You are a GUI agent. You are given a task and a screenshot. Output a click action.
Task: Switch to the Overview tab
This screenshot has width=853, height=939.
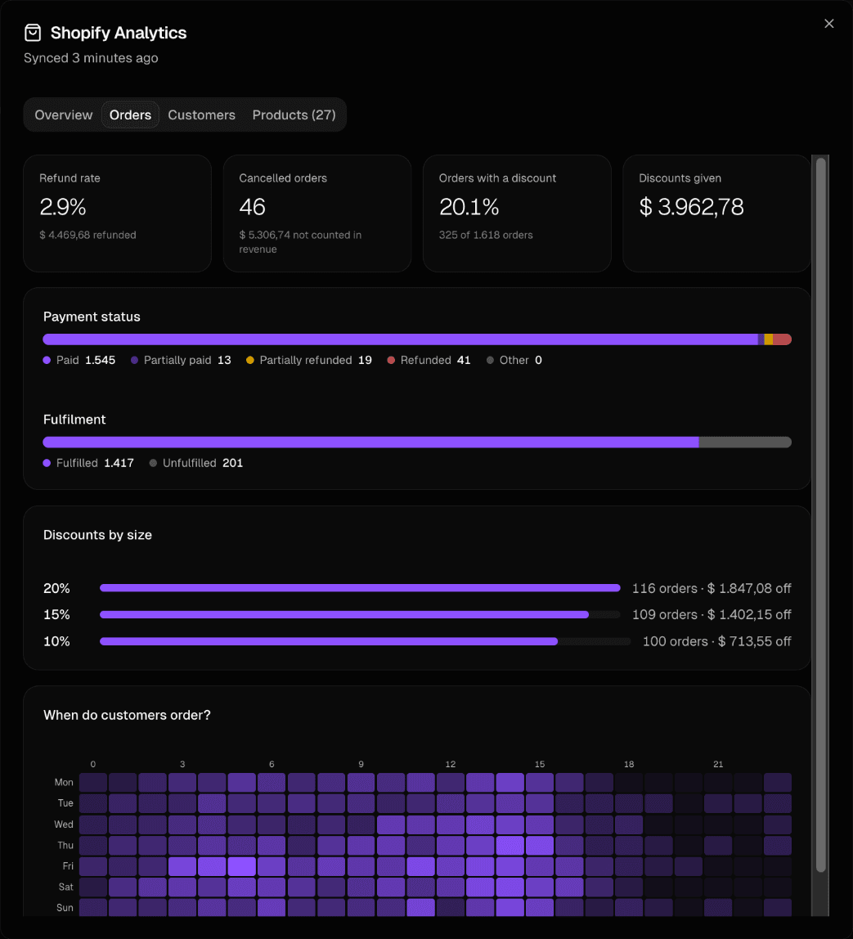64,115
